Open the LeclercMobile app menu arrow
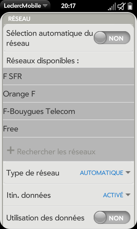 click(x=45, y=6)
